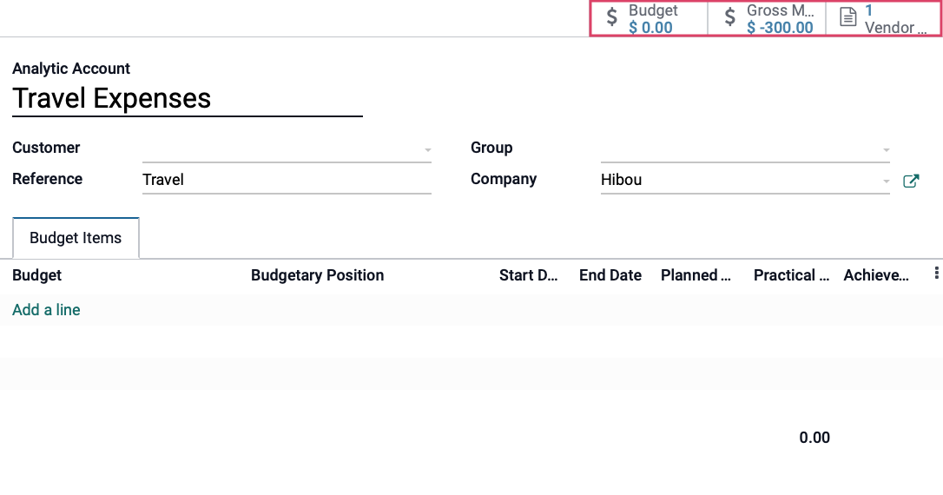Click the Budget dollar sign icon
Screen dimensions: 943x495
(611, 16)
